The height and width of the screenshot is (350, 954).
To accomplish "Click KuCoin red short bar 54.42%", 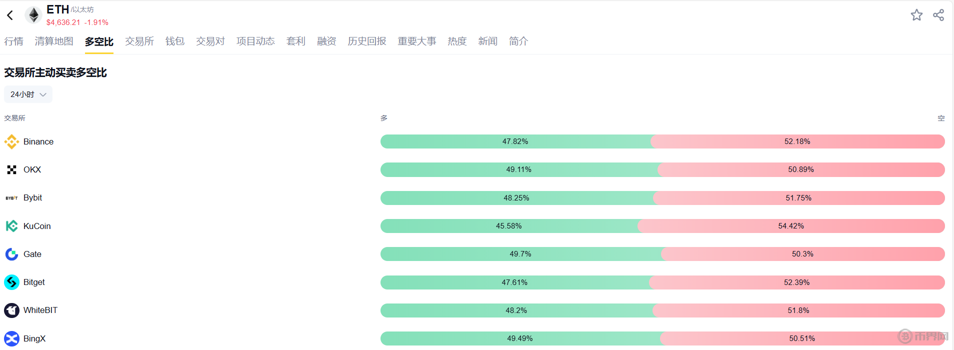I will [x=791, y=226].
